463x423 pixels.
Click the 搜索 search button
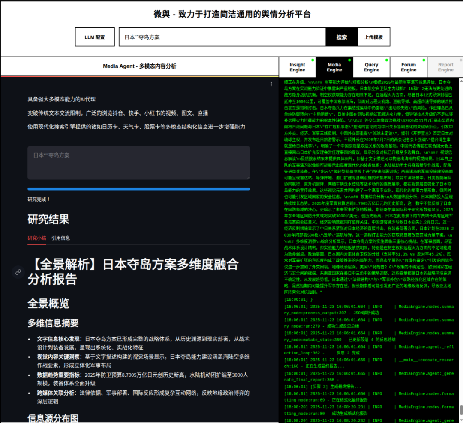click(x=342, y=37)
